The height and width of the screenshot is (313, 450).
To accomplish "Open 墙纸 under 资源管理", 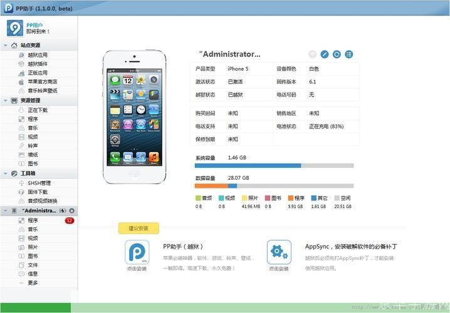I will (x=33, y=155).
